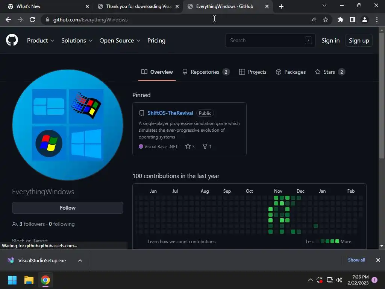This screenshot has height=289, width=385.
Task: Open the Chrome tab search chevron
Action: (x=324, y=5)
